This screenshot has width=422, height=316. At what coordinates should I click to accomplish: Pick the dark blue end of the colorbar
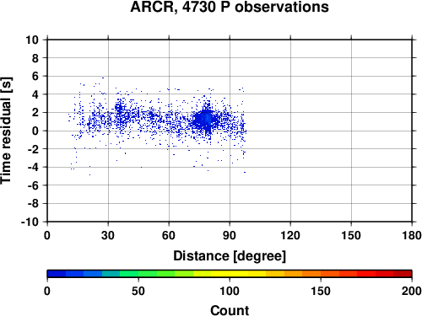click(x=57, y=274)
